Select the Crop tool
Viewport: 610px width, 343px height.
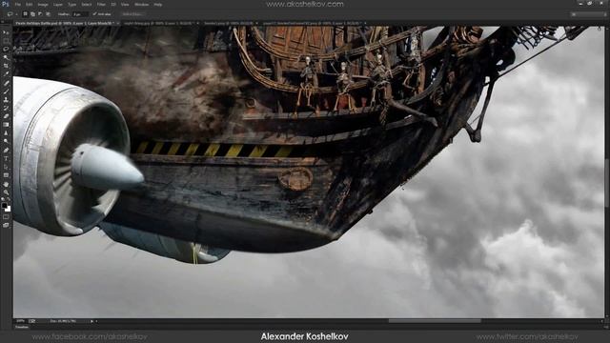point(6,66)
